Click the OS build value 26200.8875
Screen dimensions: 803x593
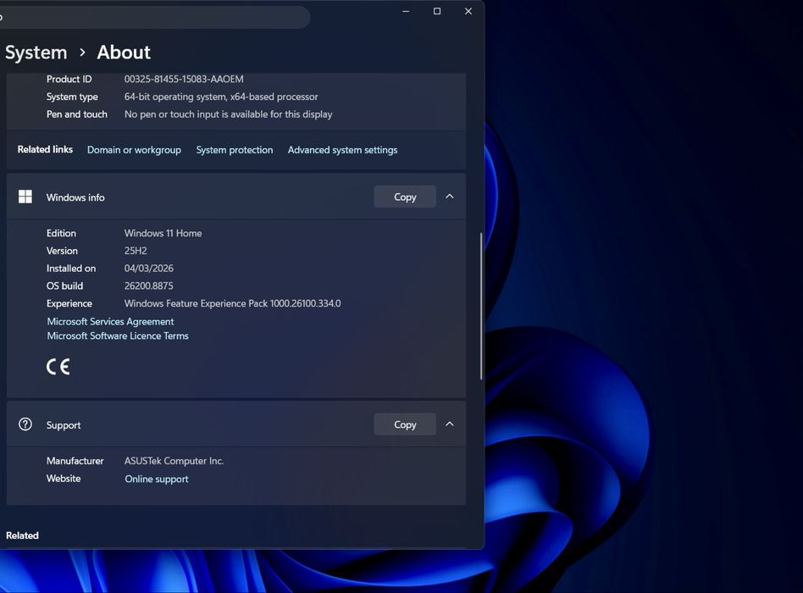click(x=148, y=285)
